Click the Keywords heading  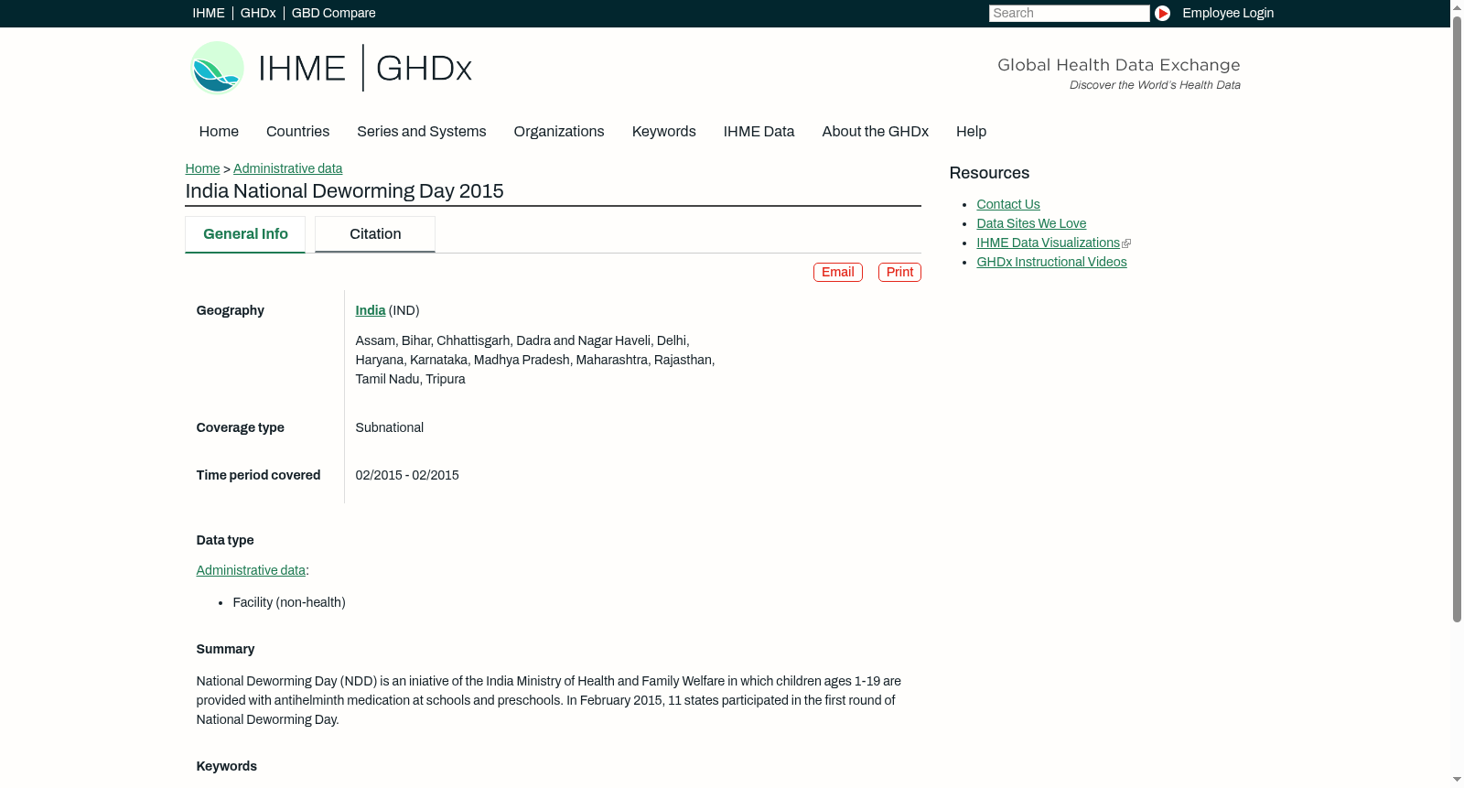pos(226,766)
